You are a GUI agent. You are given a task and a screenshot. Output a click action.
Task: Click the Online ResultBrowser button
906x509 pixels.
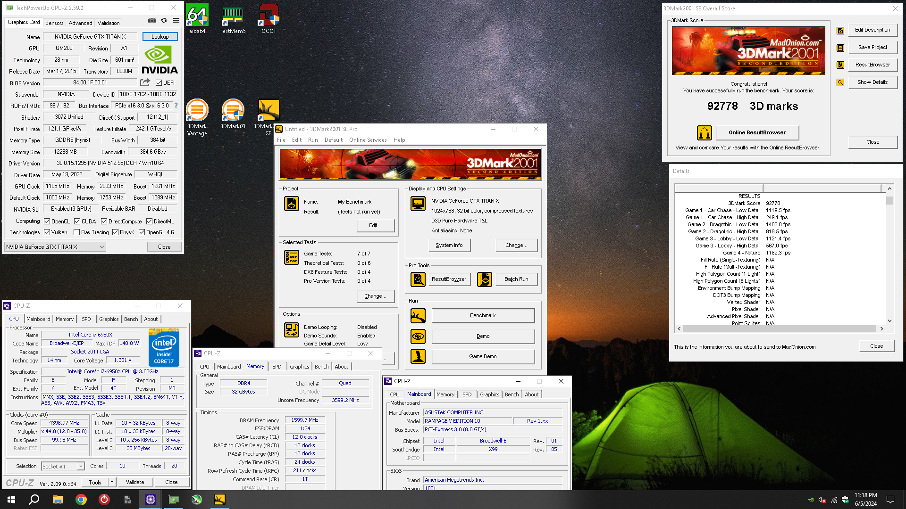[757, 133]
